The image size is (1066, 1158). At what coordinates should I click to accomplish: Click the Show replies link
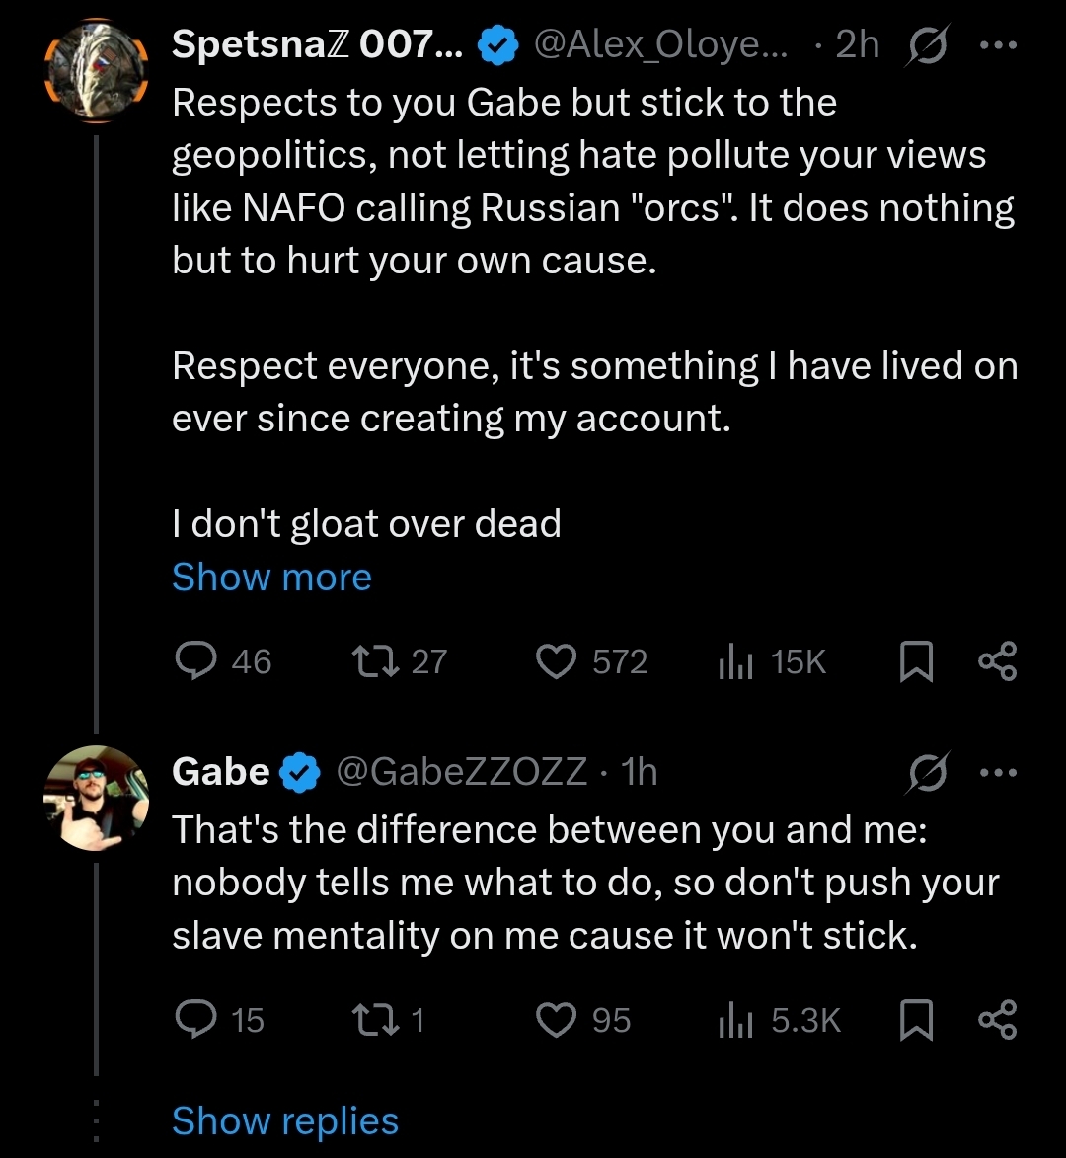click(285, 1121)
